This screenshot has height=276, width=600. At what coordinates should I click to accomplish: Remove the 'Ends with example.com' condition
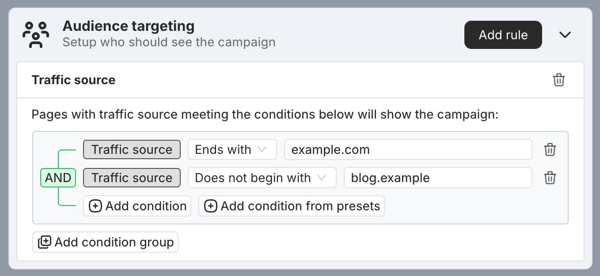tap(550, 149)
